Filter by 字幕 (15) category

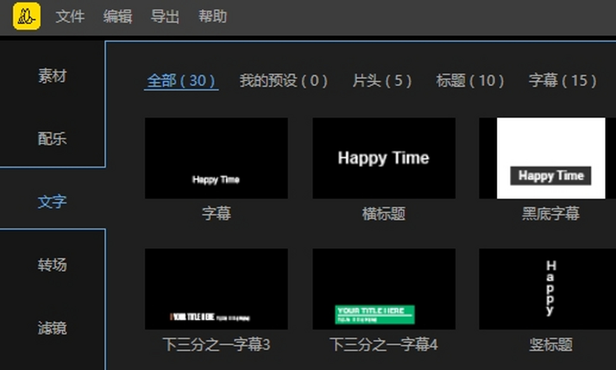pos(563,81)
